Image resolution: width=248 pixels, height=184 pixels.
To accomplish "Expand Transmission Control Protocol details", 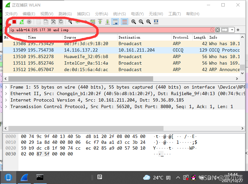I will click(6, 106).
